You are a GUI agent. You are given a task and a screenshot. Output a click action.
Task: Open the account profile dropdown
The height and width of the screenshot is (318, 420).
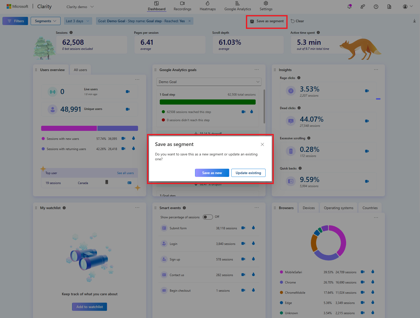tap(408, 7)
